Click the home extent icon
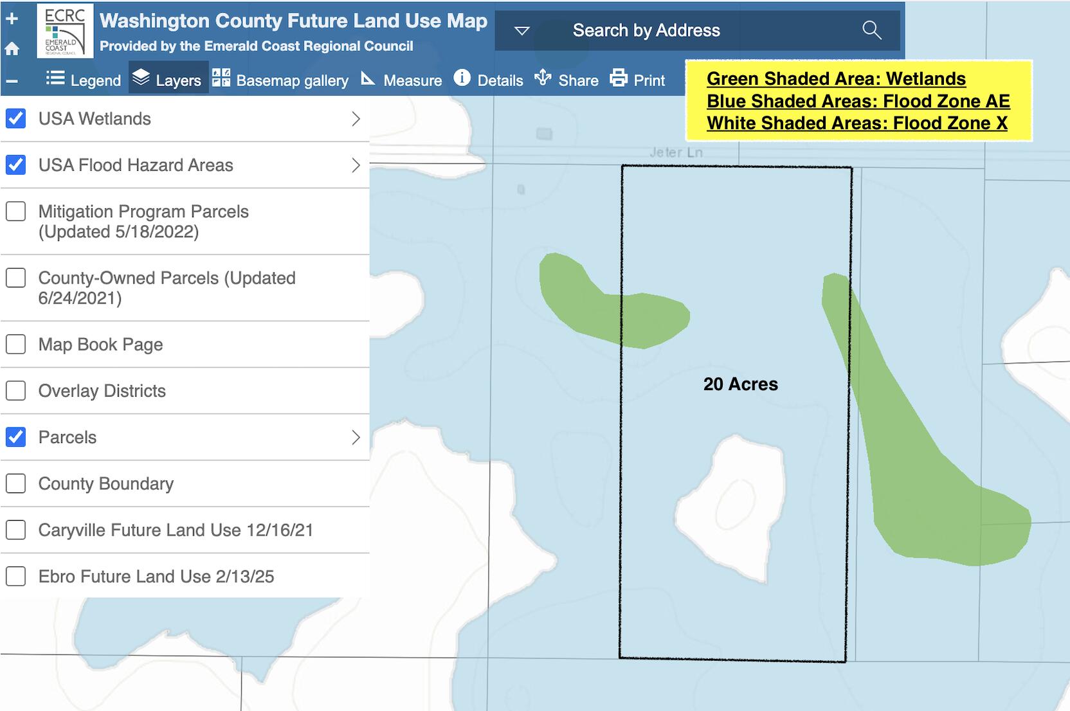1070x711 pixels. (x=12, y=49)
